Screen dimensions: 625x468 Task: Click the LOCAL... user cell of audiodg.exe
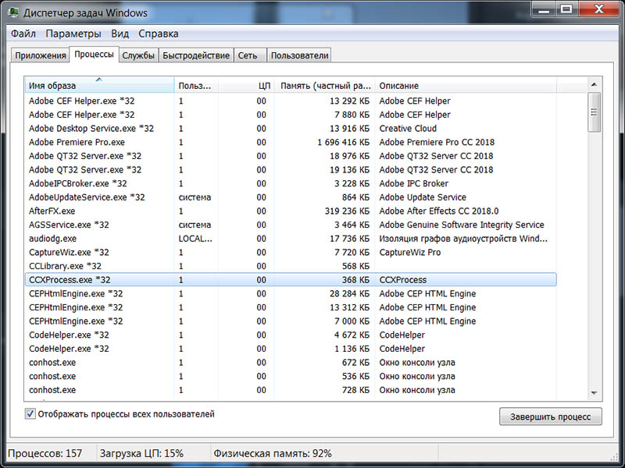(195, 239)
